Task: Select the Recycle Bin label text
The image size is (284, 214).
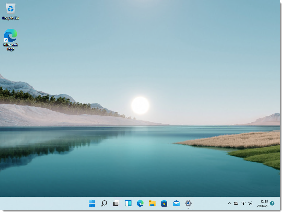Action: tap(10, 19)
